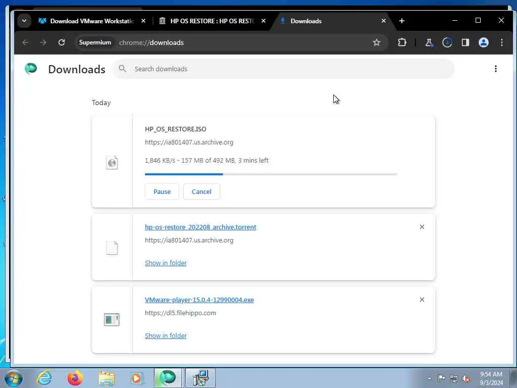This screenshot has height=388, width=517.
Task: Open the tab search dropdown arrow
Action: (24, 21)
